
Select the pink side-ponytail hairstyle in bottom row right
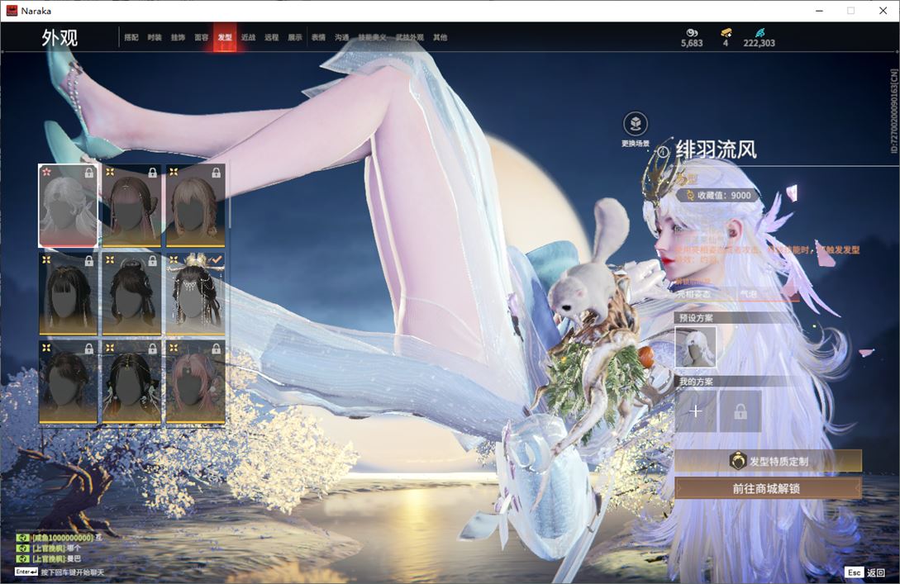pyautogui.click(x=195, y=382)
